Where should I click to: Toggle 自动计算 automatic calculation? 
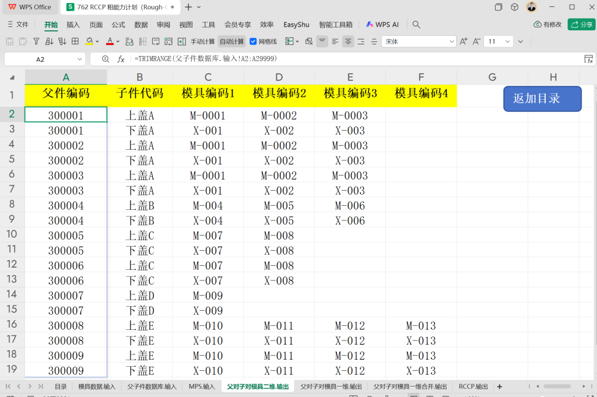pyautogui.click(x=232, y=41)
